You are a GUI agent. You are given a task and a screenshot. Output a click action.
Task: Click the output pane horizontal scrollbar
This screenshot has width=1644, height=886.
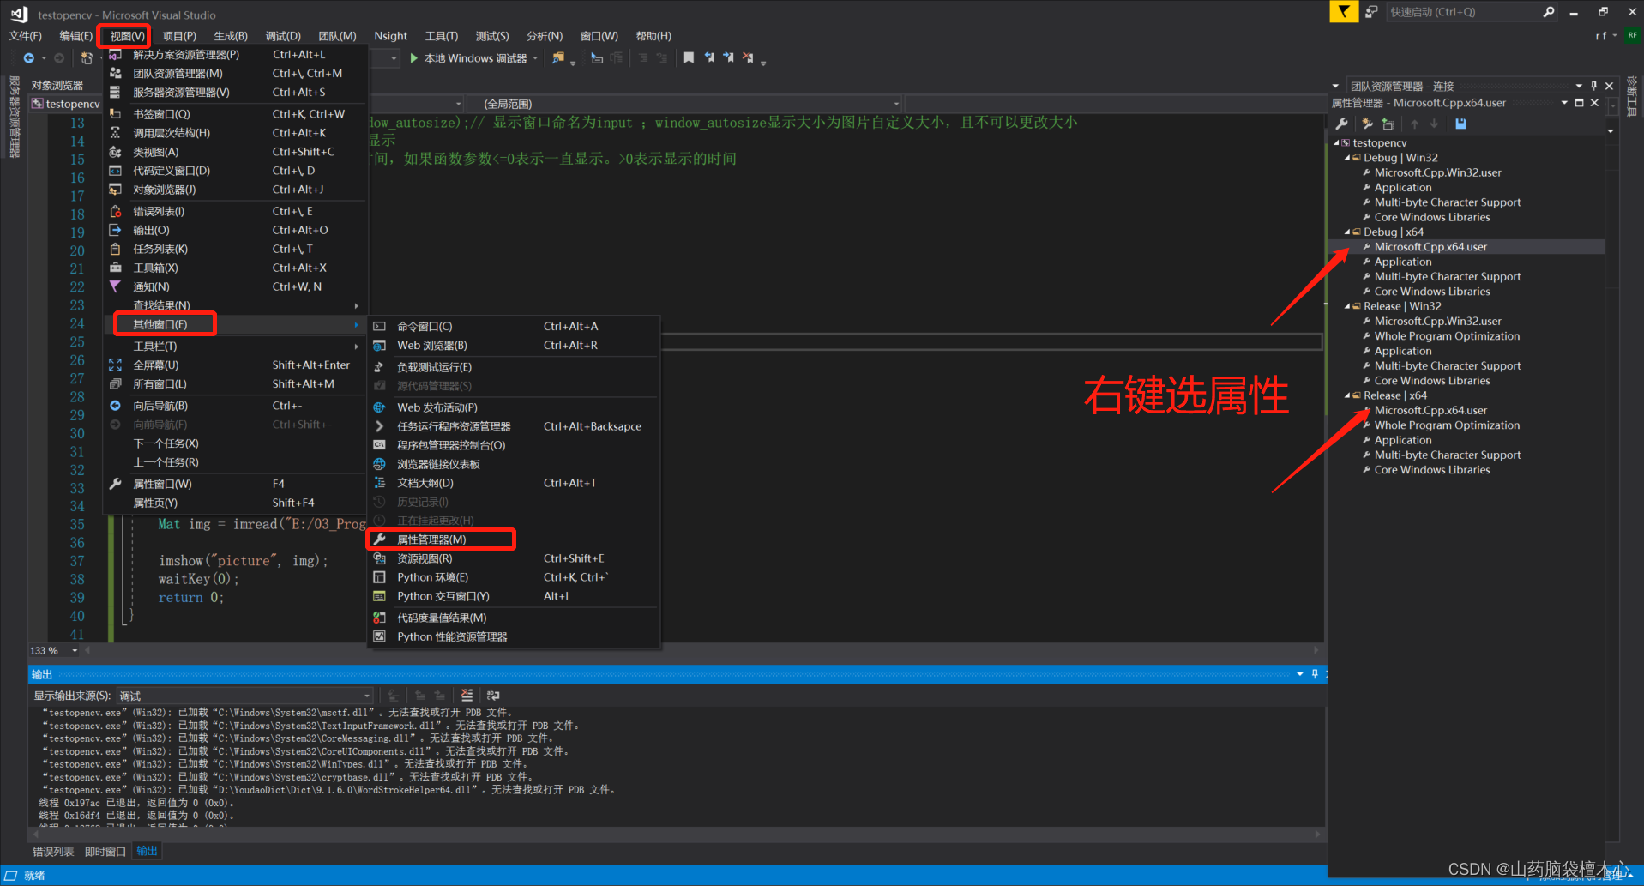676,834
